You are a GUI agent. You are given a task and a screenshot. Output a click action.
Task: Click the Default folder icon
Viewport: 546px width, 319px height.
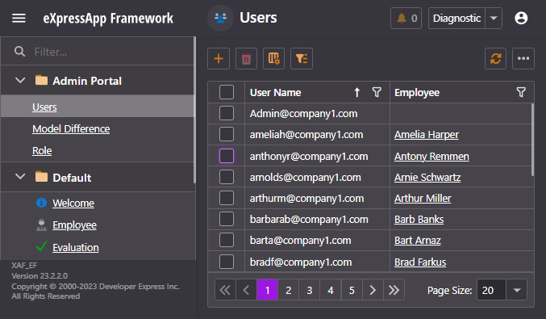(x=41, y=177)
